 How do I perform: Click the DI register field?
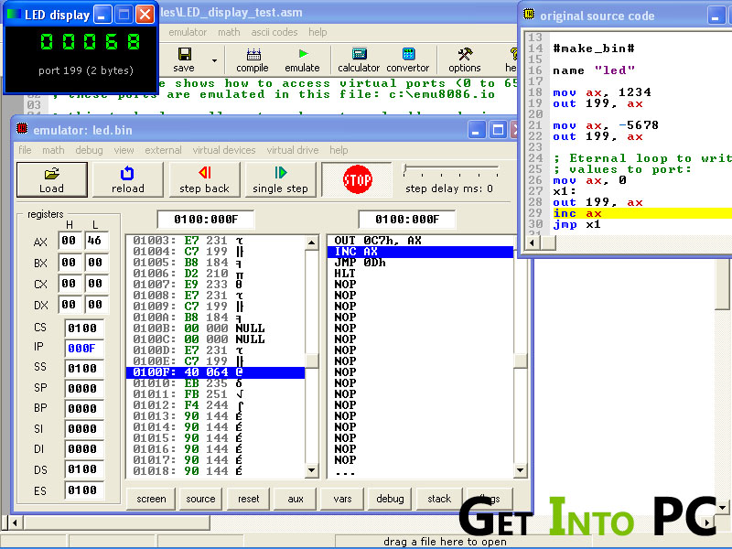[x=83, y=448]
